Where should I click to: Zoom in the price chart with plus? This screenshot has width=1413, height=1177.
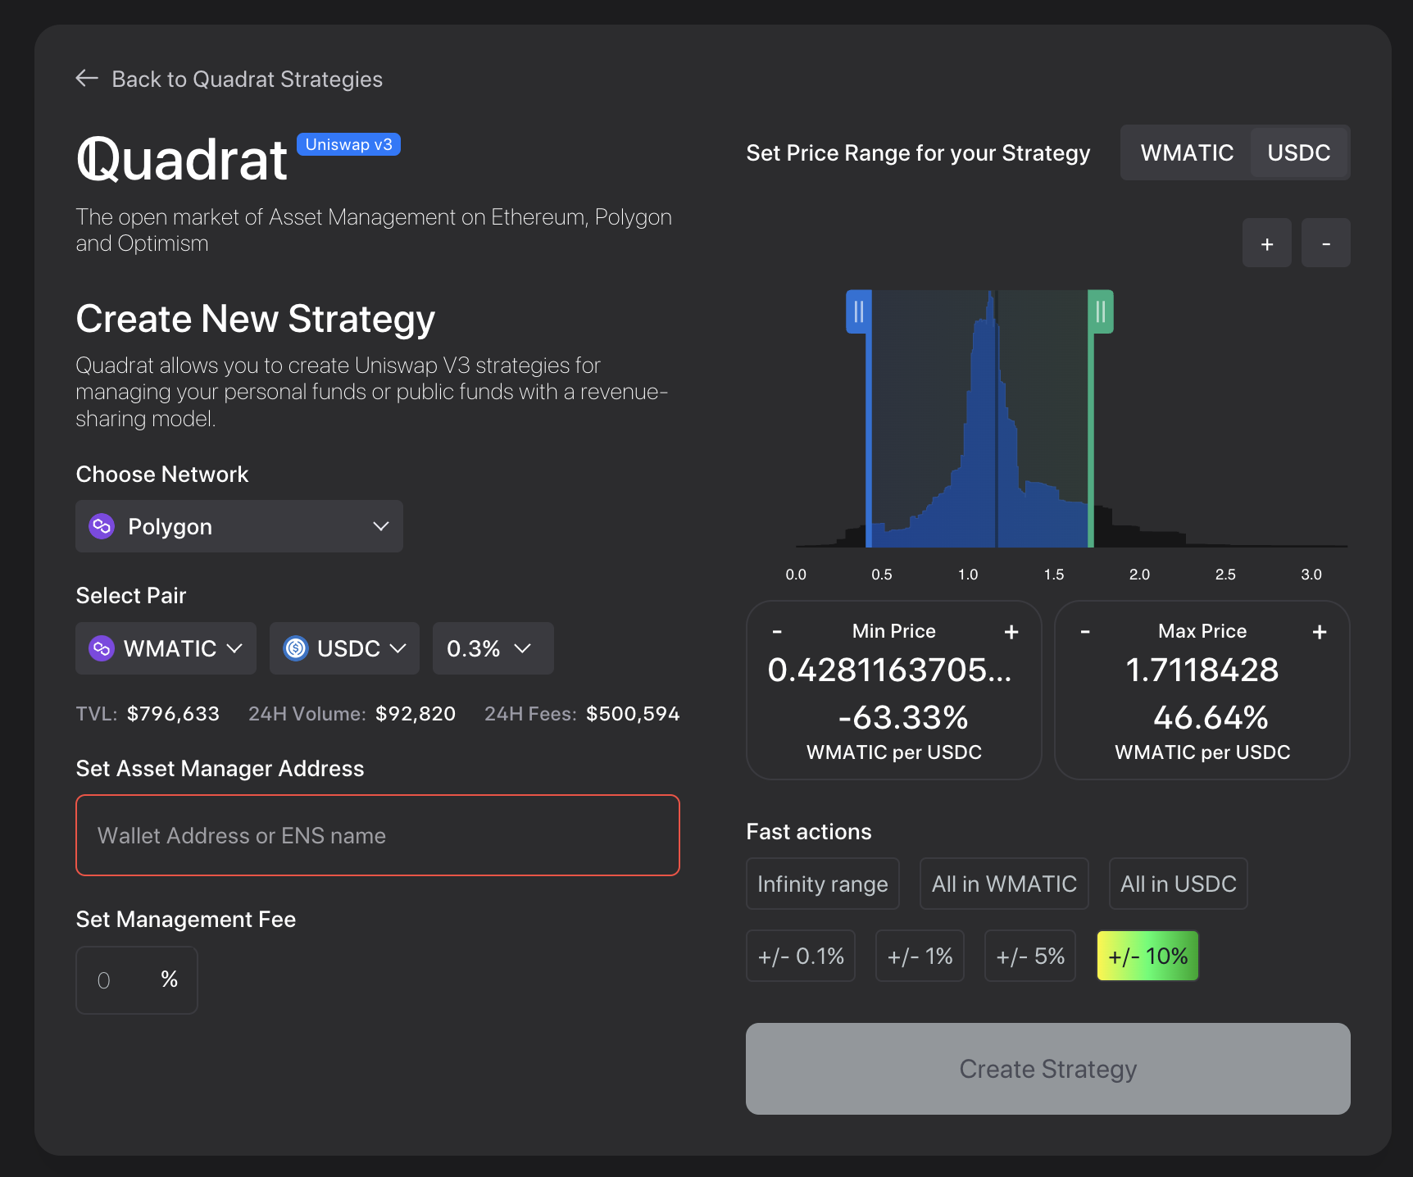pyautogui.click(x=1266, y=243)
